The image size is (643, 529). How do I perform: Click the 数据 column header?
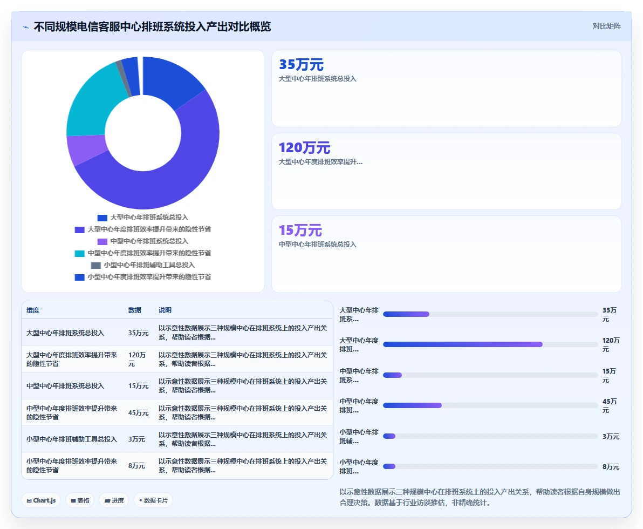(x=134, y=310)
